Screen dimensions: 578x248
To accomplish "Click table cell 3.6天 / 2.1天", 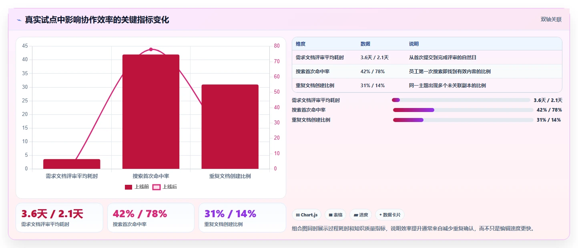I will 375,58.
